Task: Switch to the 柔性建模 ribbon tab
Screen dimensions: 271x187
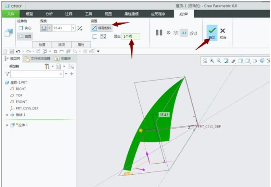Action: (132, 14)
